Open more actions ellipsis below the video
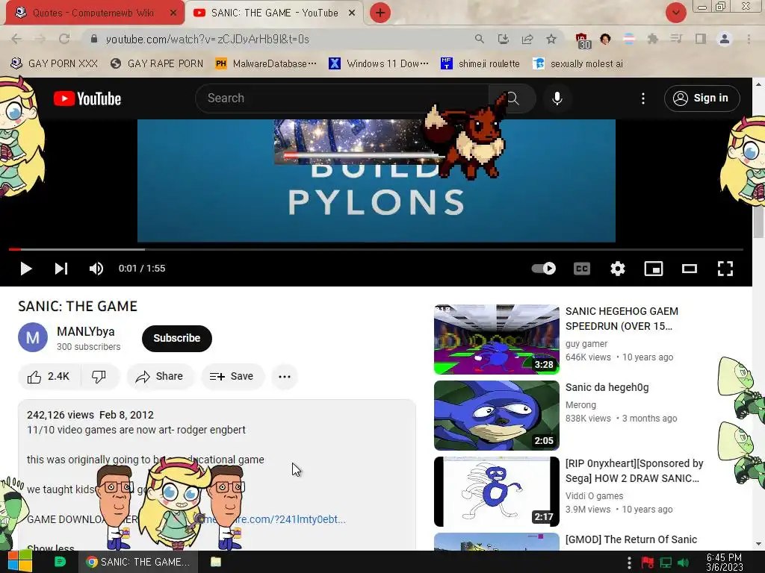Viewport: 765px width, 573px height. (x=285, y=377)
